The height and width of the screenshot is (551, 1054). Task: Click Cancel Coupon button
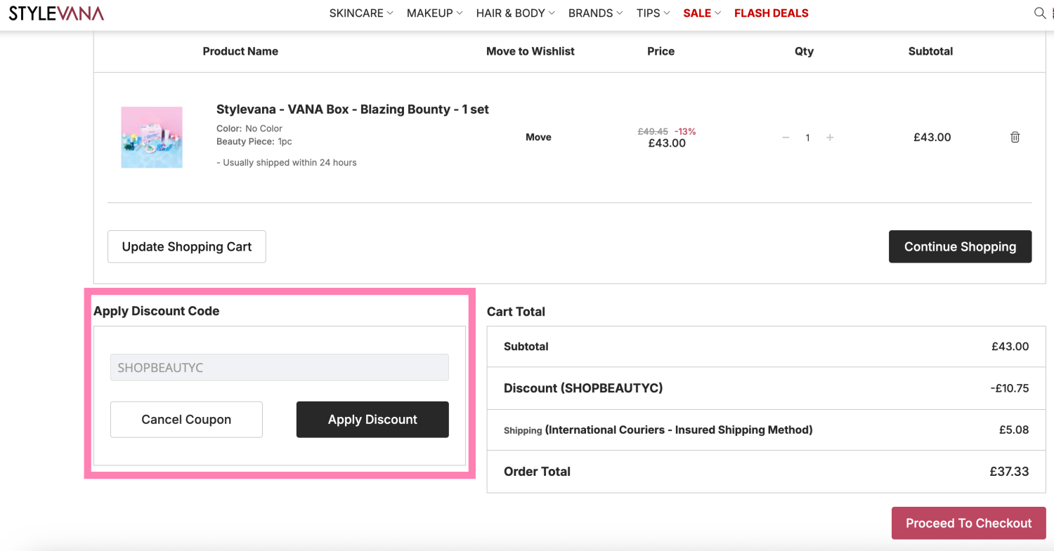186,420
